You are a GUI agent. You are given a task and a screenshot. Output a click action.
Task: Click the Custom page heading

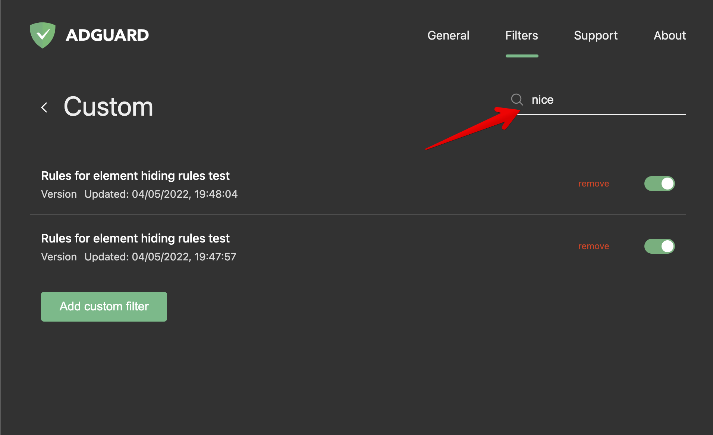(x=108, y=107)
